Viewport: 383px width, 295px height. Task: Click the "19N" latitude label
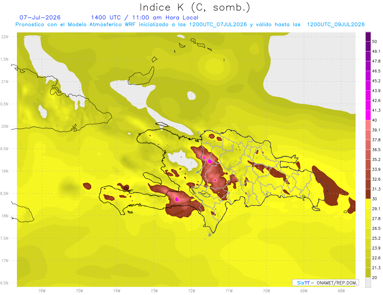click(x=5, y=171)
